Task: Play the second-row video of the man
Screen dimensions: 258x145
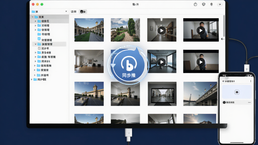Action: pyautogui.click(x=201, y=62)
